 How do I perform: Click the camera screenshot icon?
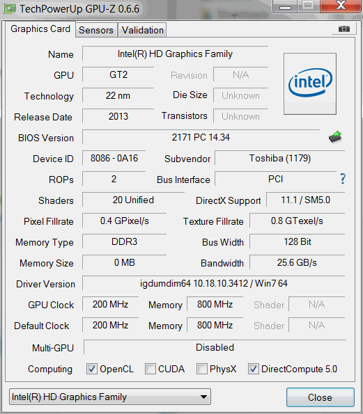(344, 29)
